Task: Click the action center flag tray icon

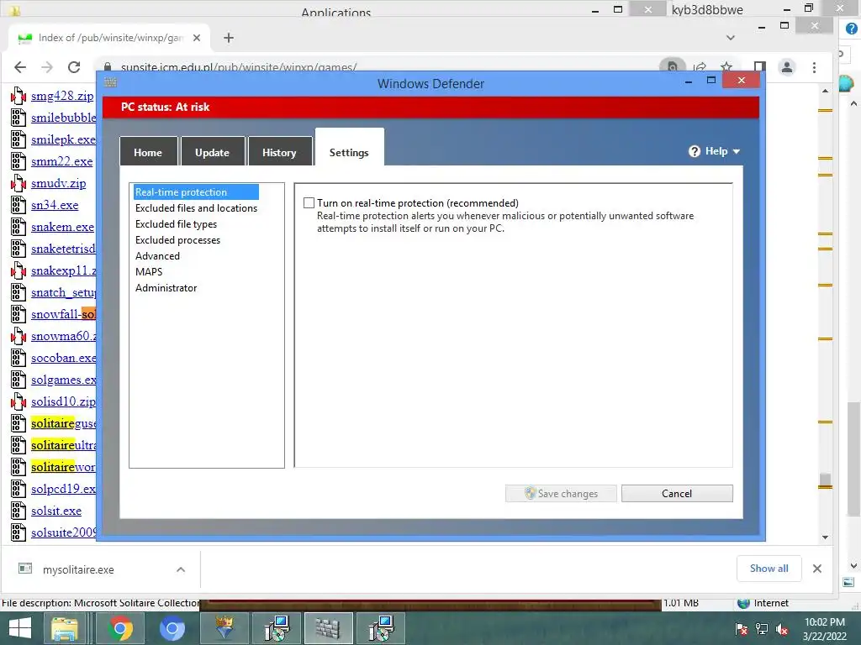Action: [x=742, y=629]
